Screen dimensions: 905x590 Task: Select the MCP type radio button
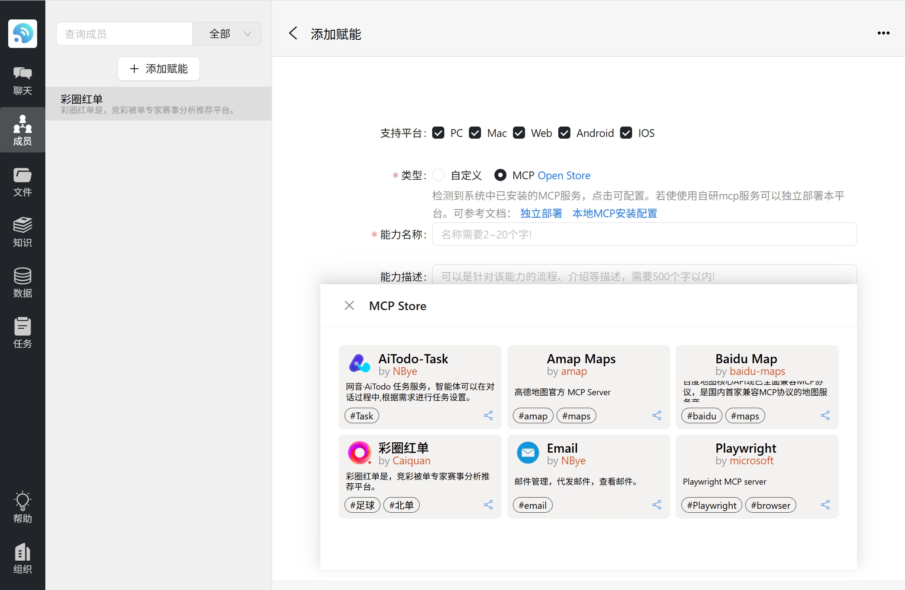(500, 175)
